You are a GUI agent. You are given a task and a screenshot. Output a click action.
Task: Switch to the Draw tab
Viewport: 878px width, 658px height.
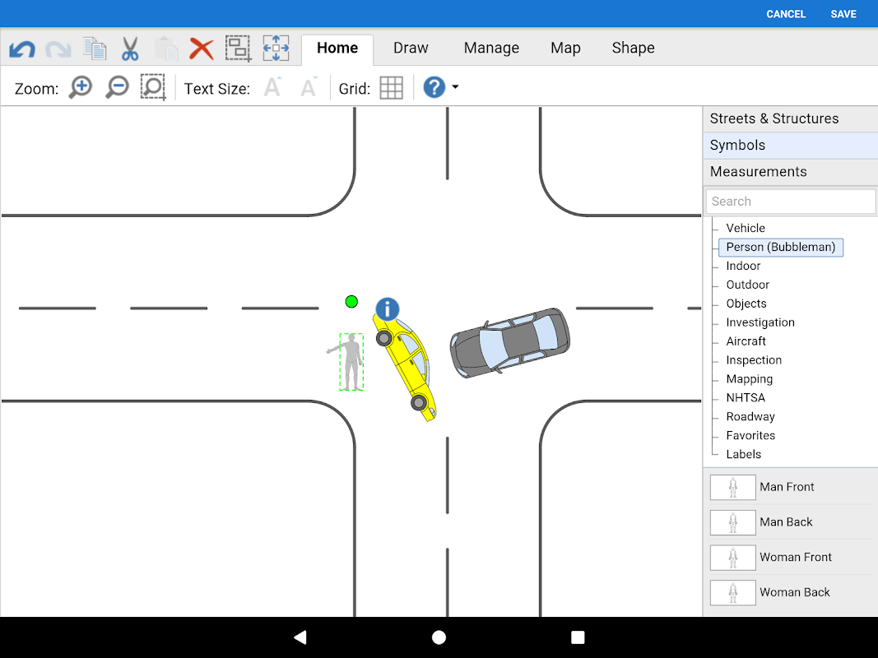(411, 49)
